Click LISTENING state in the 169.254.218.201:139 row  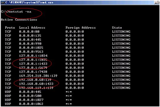(x=121, y=76)
